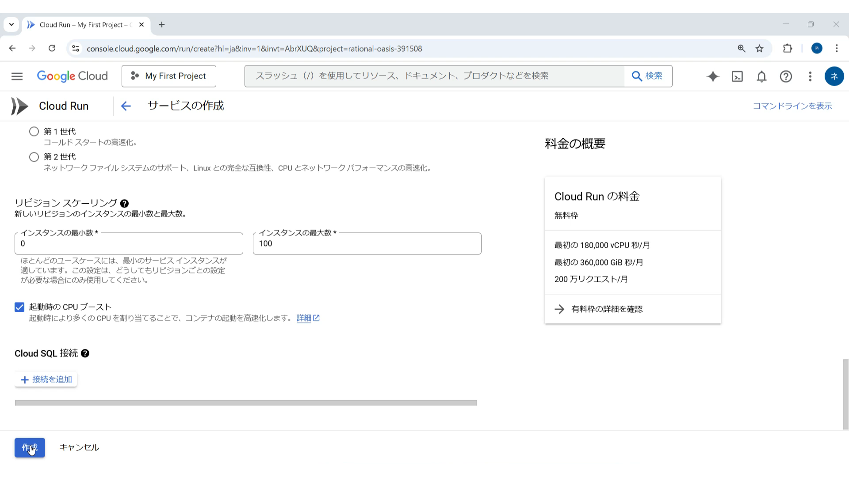The width and height of the screenshot is (849, 477).
Task: Open the help question mark menu
Action: point(786,76)
